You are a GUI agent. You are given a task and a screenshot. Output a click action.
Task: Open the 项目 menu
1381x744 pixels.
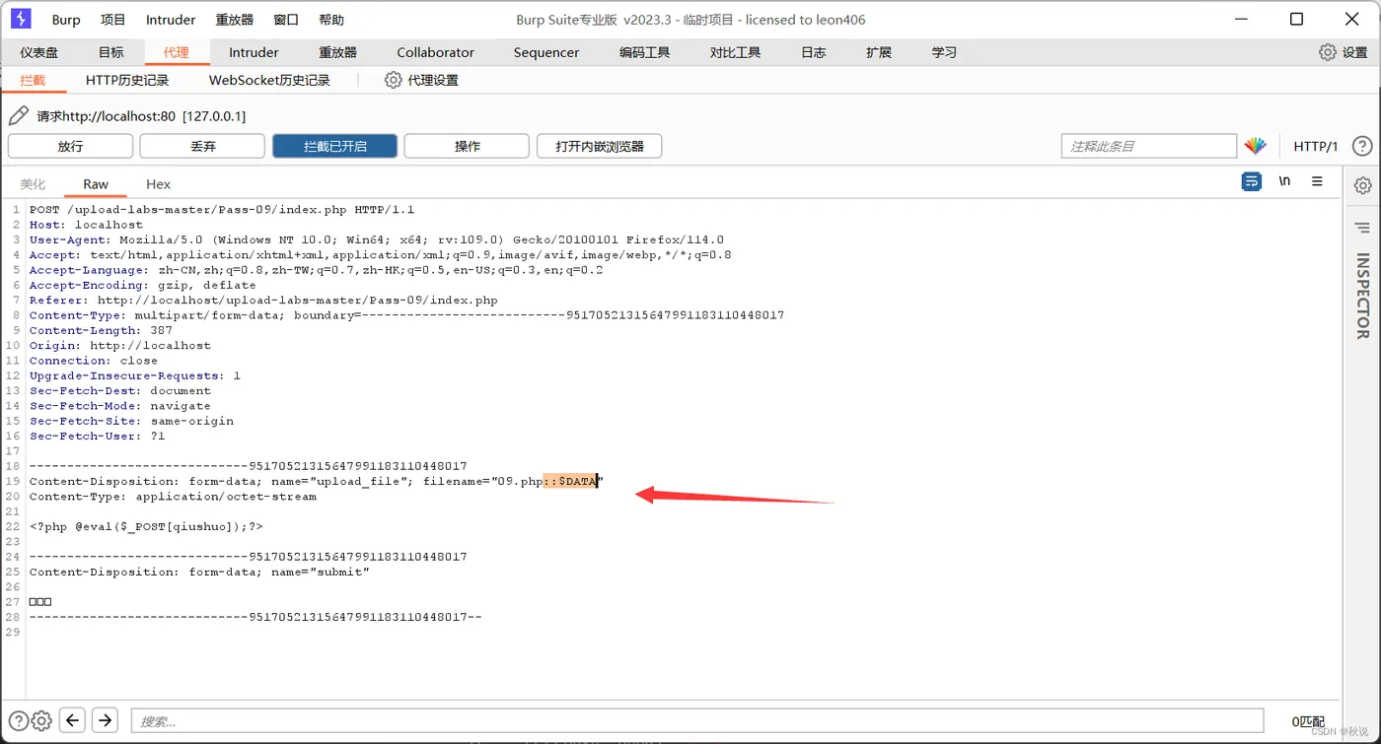(x=113, y=20)
